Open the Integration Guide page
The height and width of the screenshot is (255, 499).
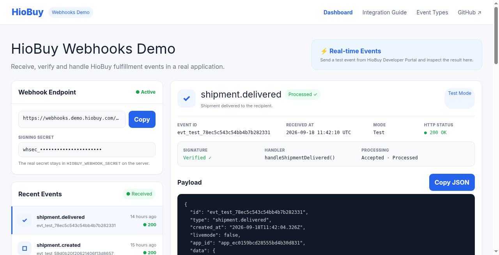(x=384, y=12)
